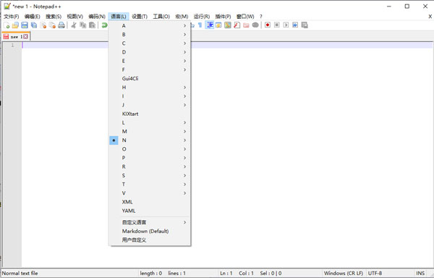Open the 插件(P) menu
Screen dimensions: 434x278
tap(223, 17)
